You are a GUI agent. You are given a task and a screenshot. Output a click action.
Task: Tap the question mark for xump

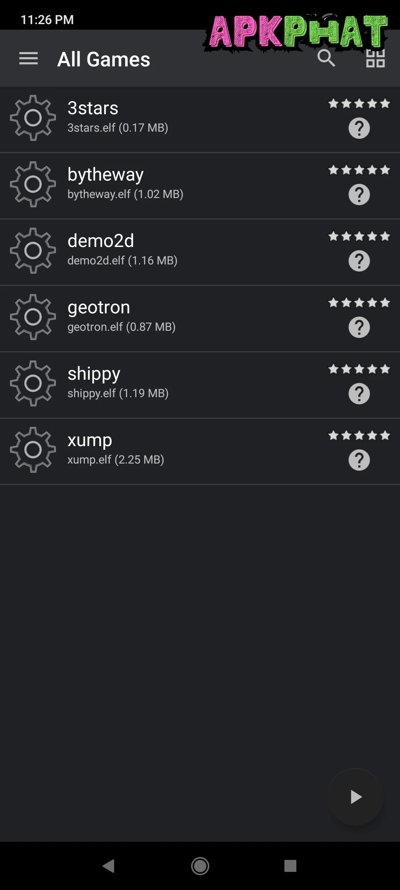(359, 460)
